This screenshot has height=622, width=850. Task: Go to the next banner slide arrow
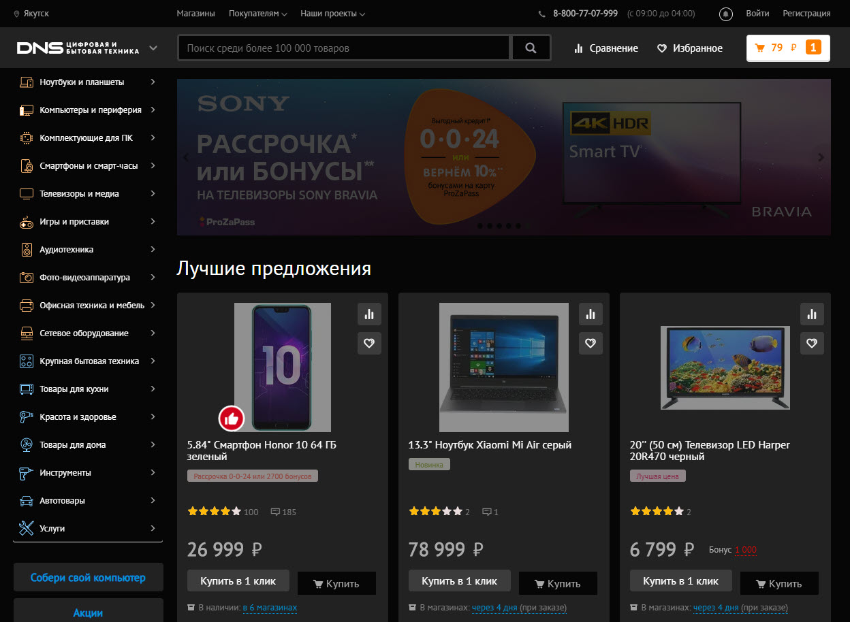tap(821, 157)
